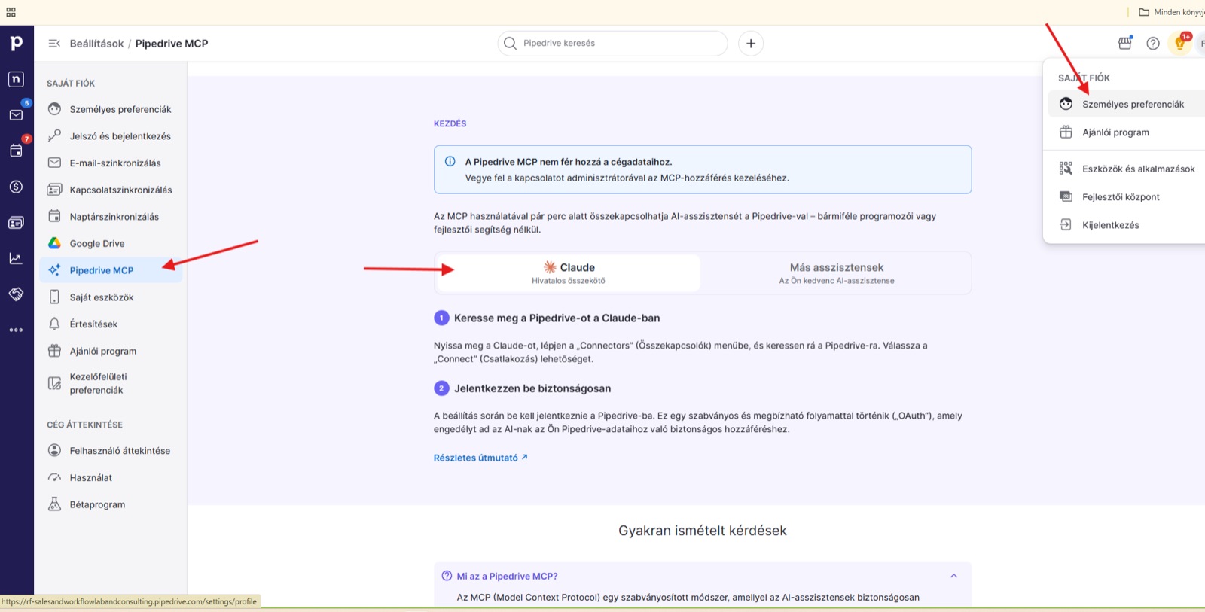Click the plus quick-add button
The height and width of the screenshot is (612, 1205).
(x=751, y=44)
